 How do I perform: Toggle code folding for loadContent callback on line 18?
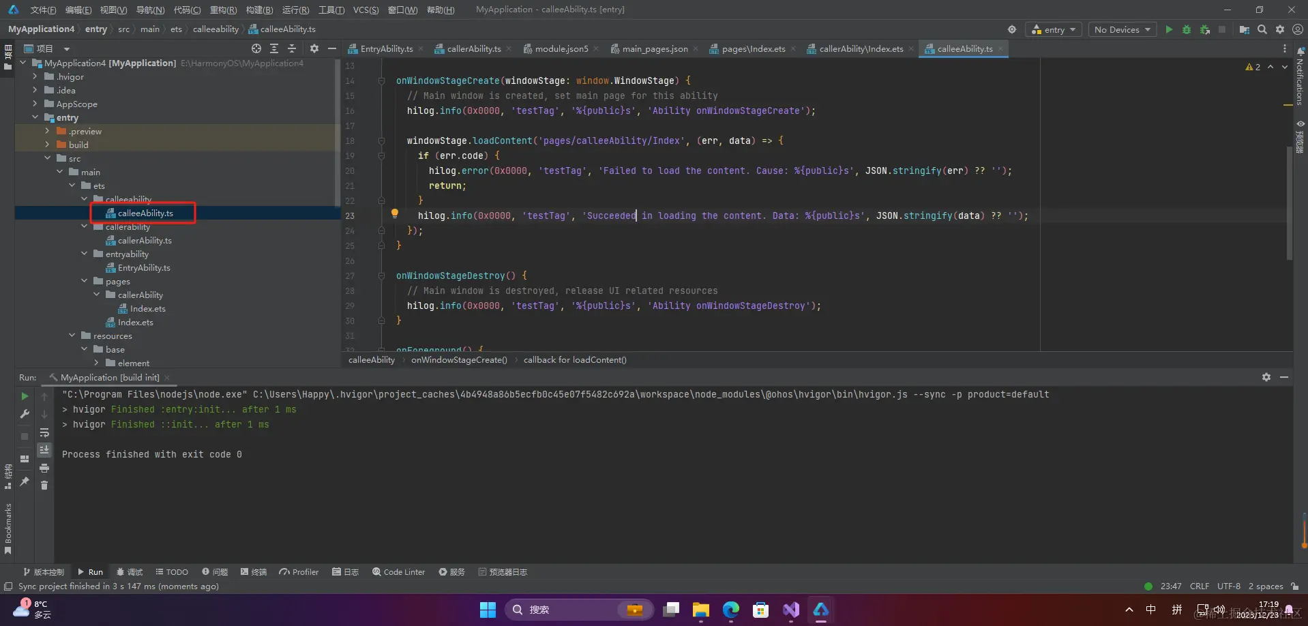tap(381, 140)
